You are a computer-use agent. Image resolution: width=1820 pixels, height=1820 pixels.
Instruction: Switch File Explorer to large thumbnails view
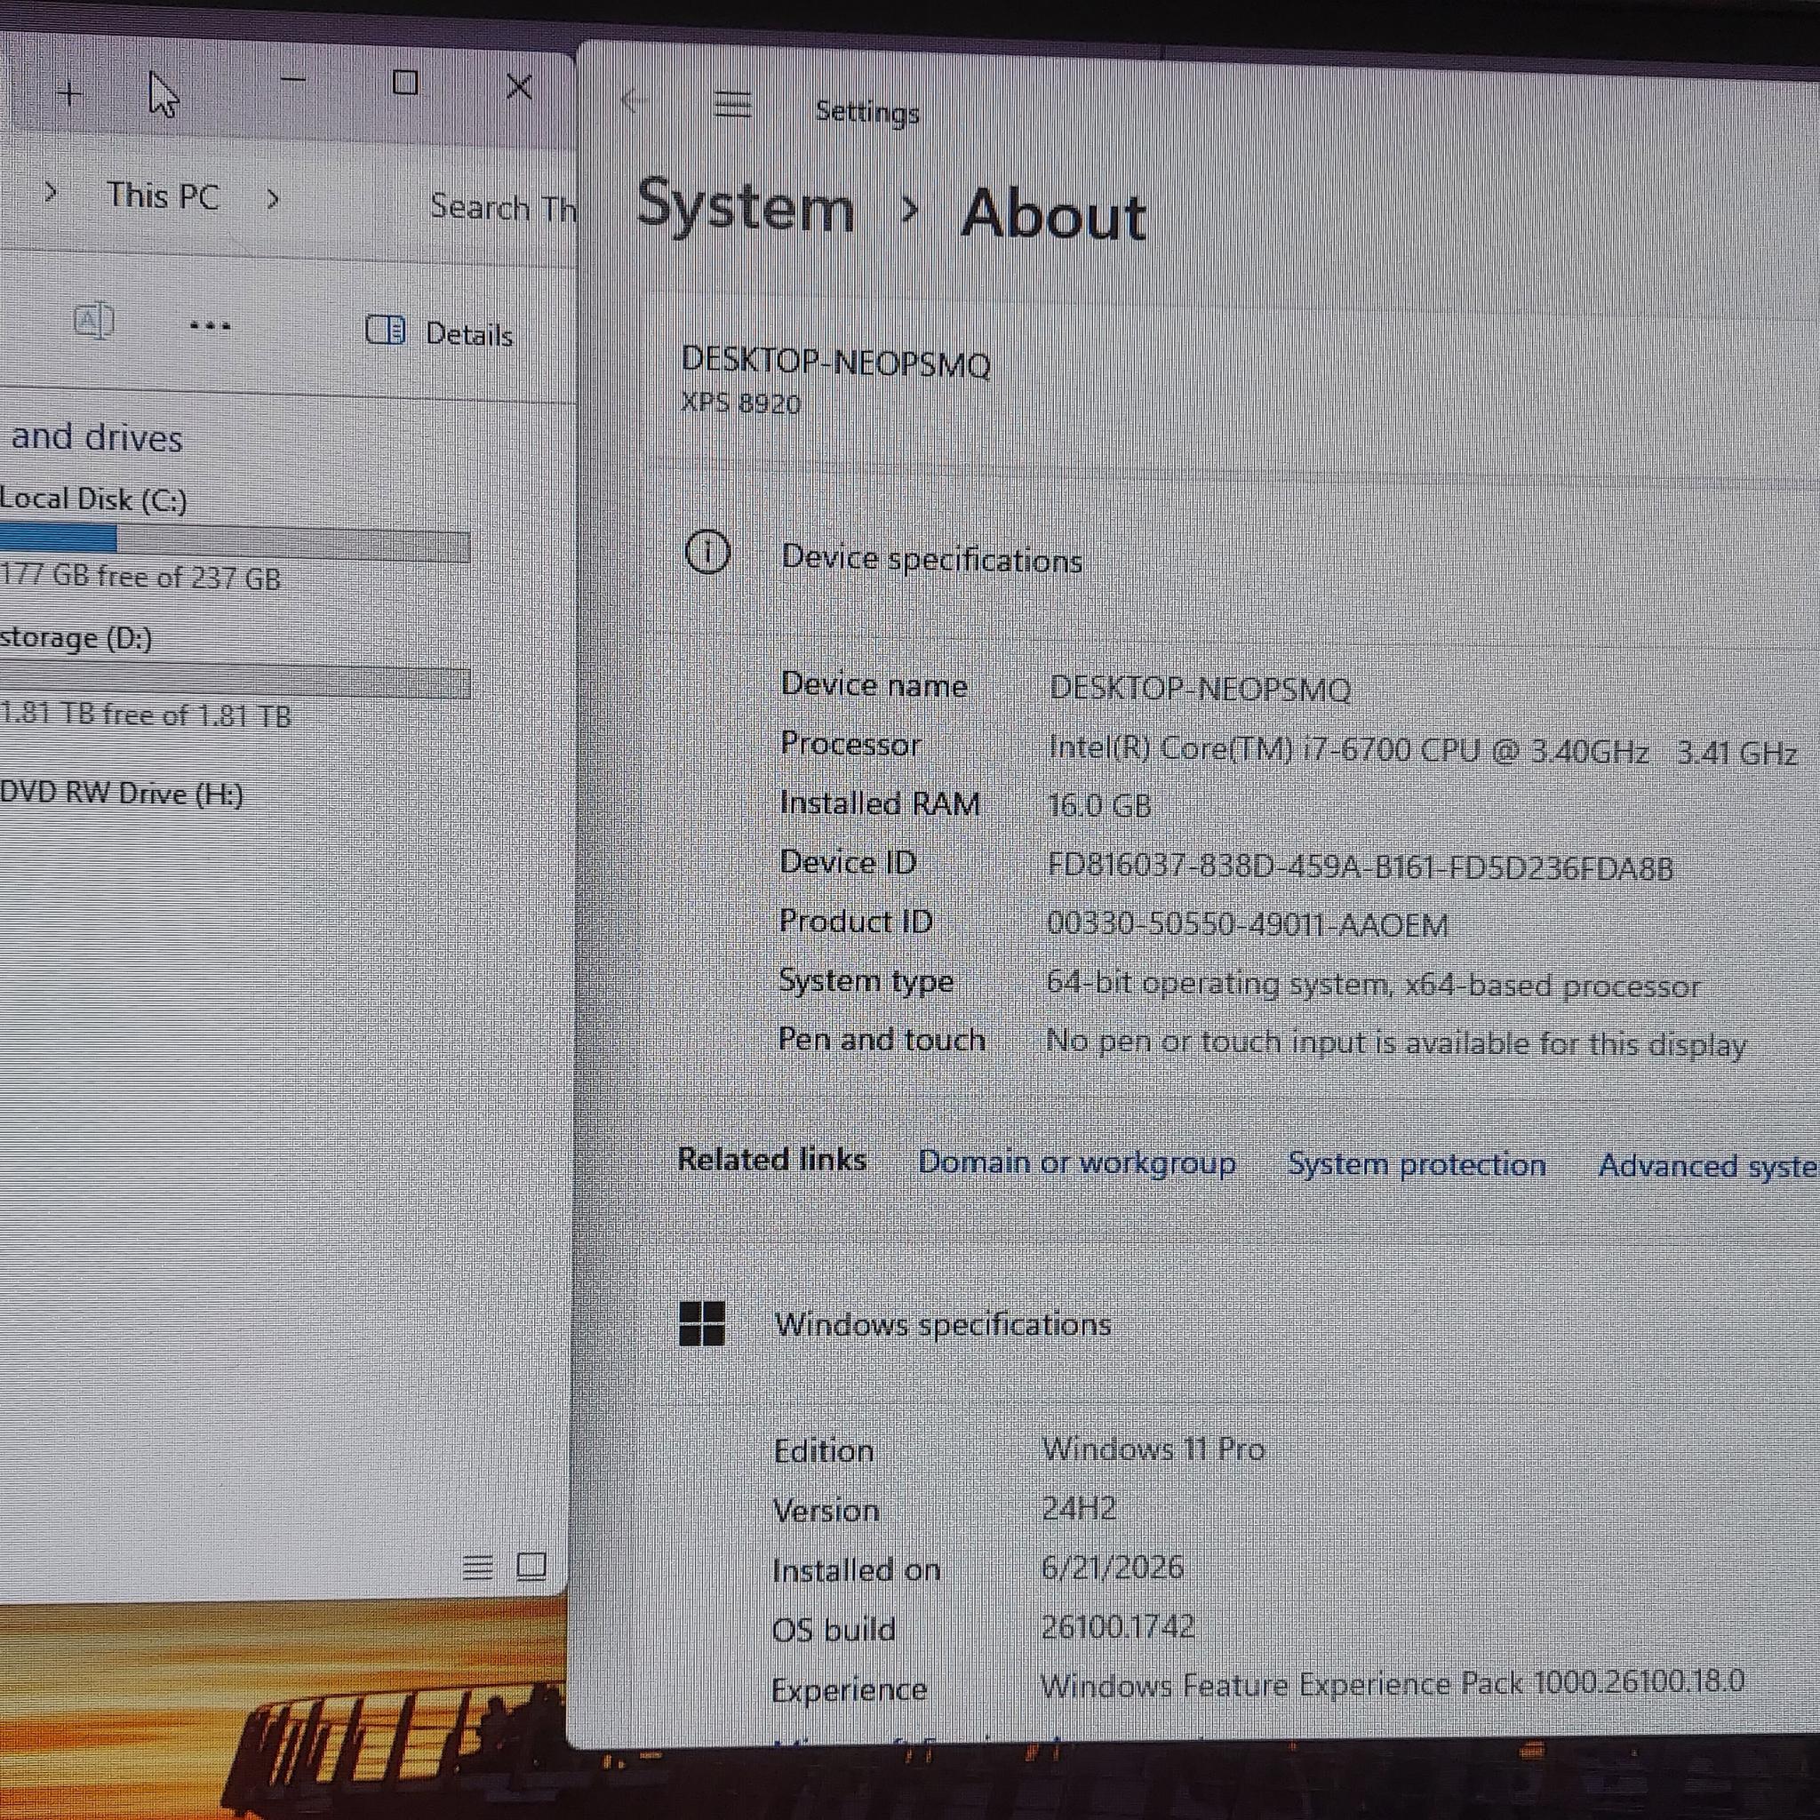[532, 1567]
